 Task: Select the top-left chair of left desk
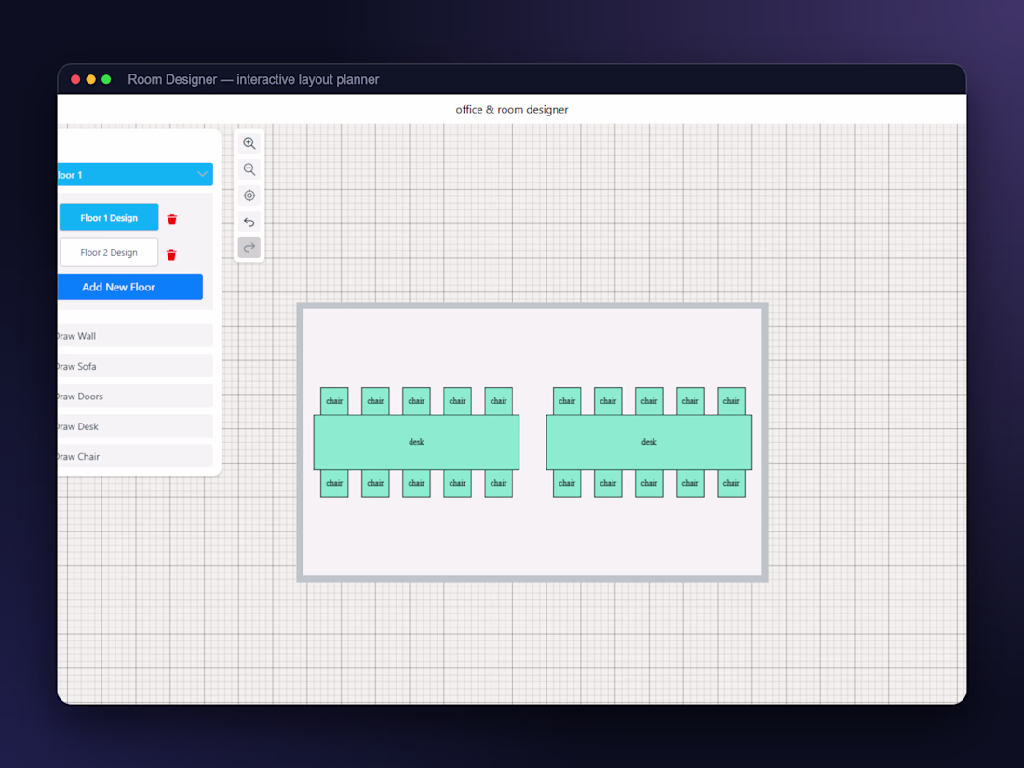point(334,401)
